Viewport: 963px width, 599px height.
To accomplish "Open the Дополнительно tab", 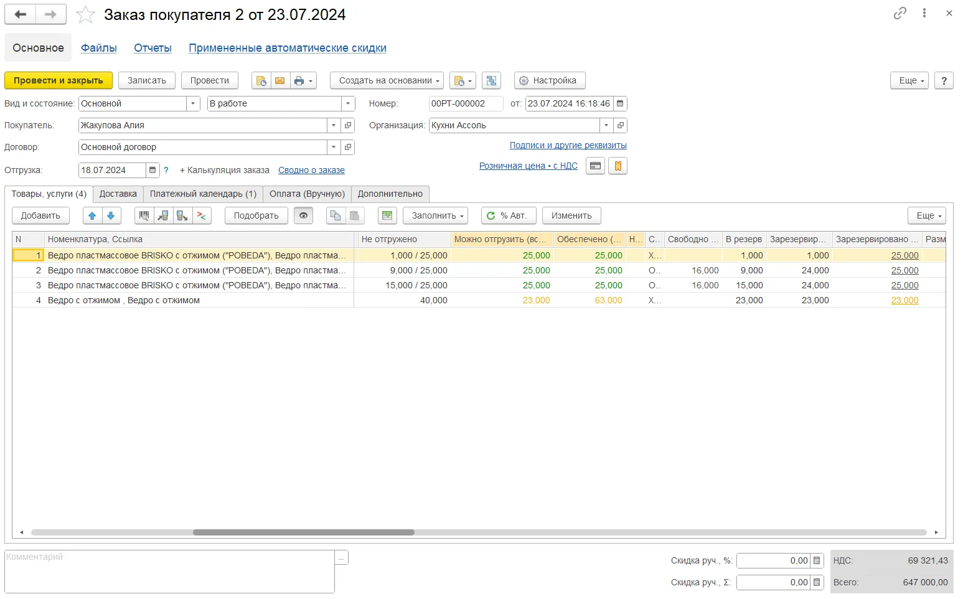I will click(390, 194).
